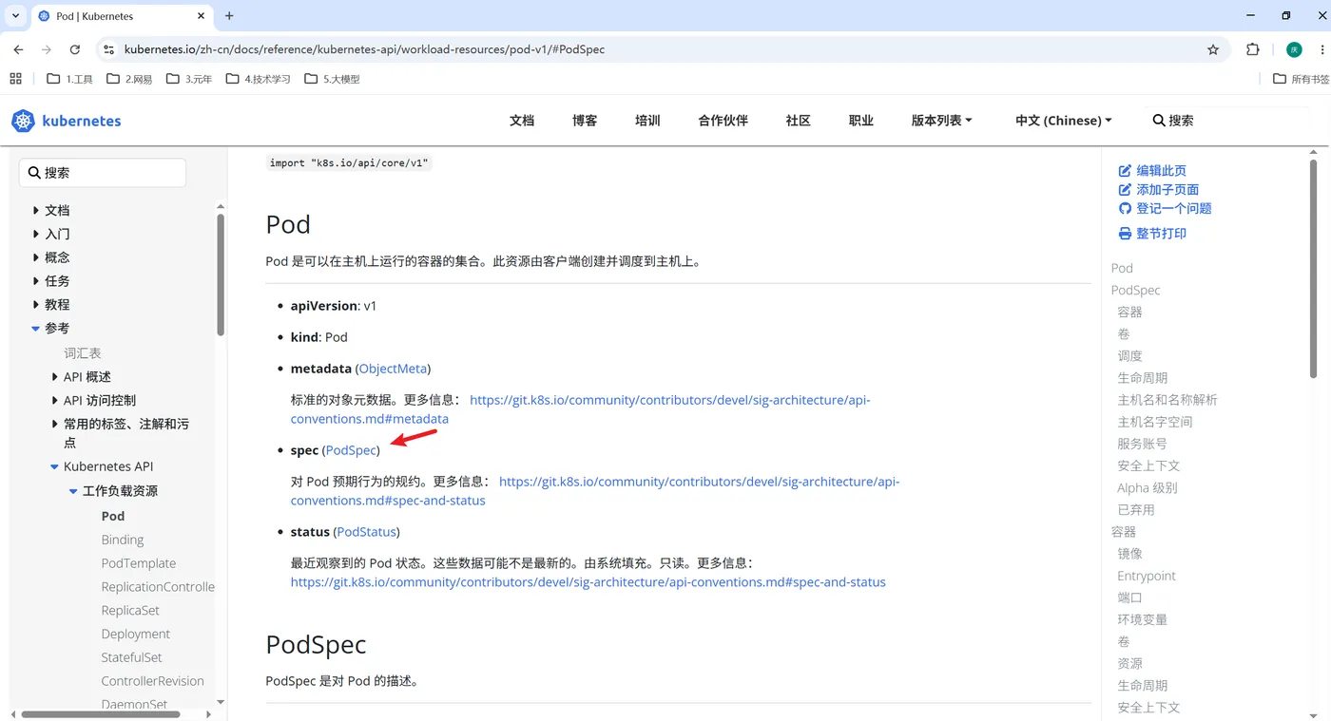Viewport: 1331px width, 721px height.
Task: Open the tab search dropdown arrow
Action: [16, 16]
